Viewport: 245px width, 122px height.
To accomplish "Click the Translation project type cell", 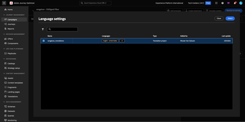I will pos(160,41).
